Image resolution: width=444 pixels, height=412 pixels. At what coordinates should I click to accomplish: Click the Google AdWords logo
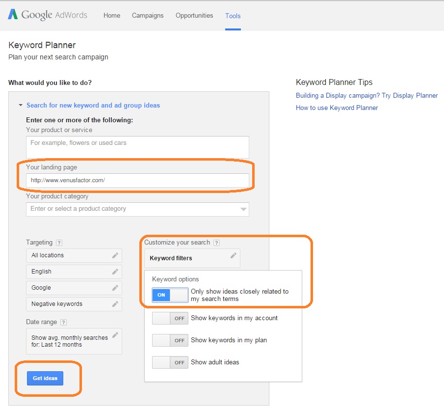click(48, 15)
